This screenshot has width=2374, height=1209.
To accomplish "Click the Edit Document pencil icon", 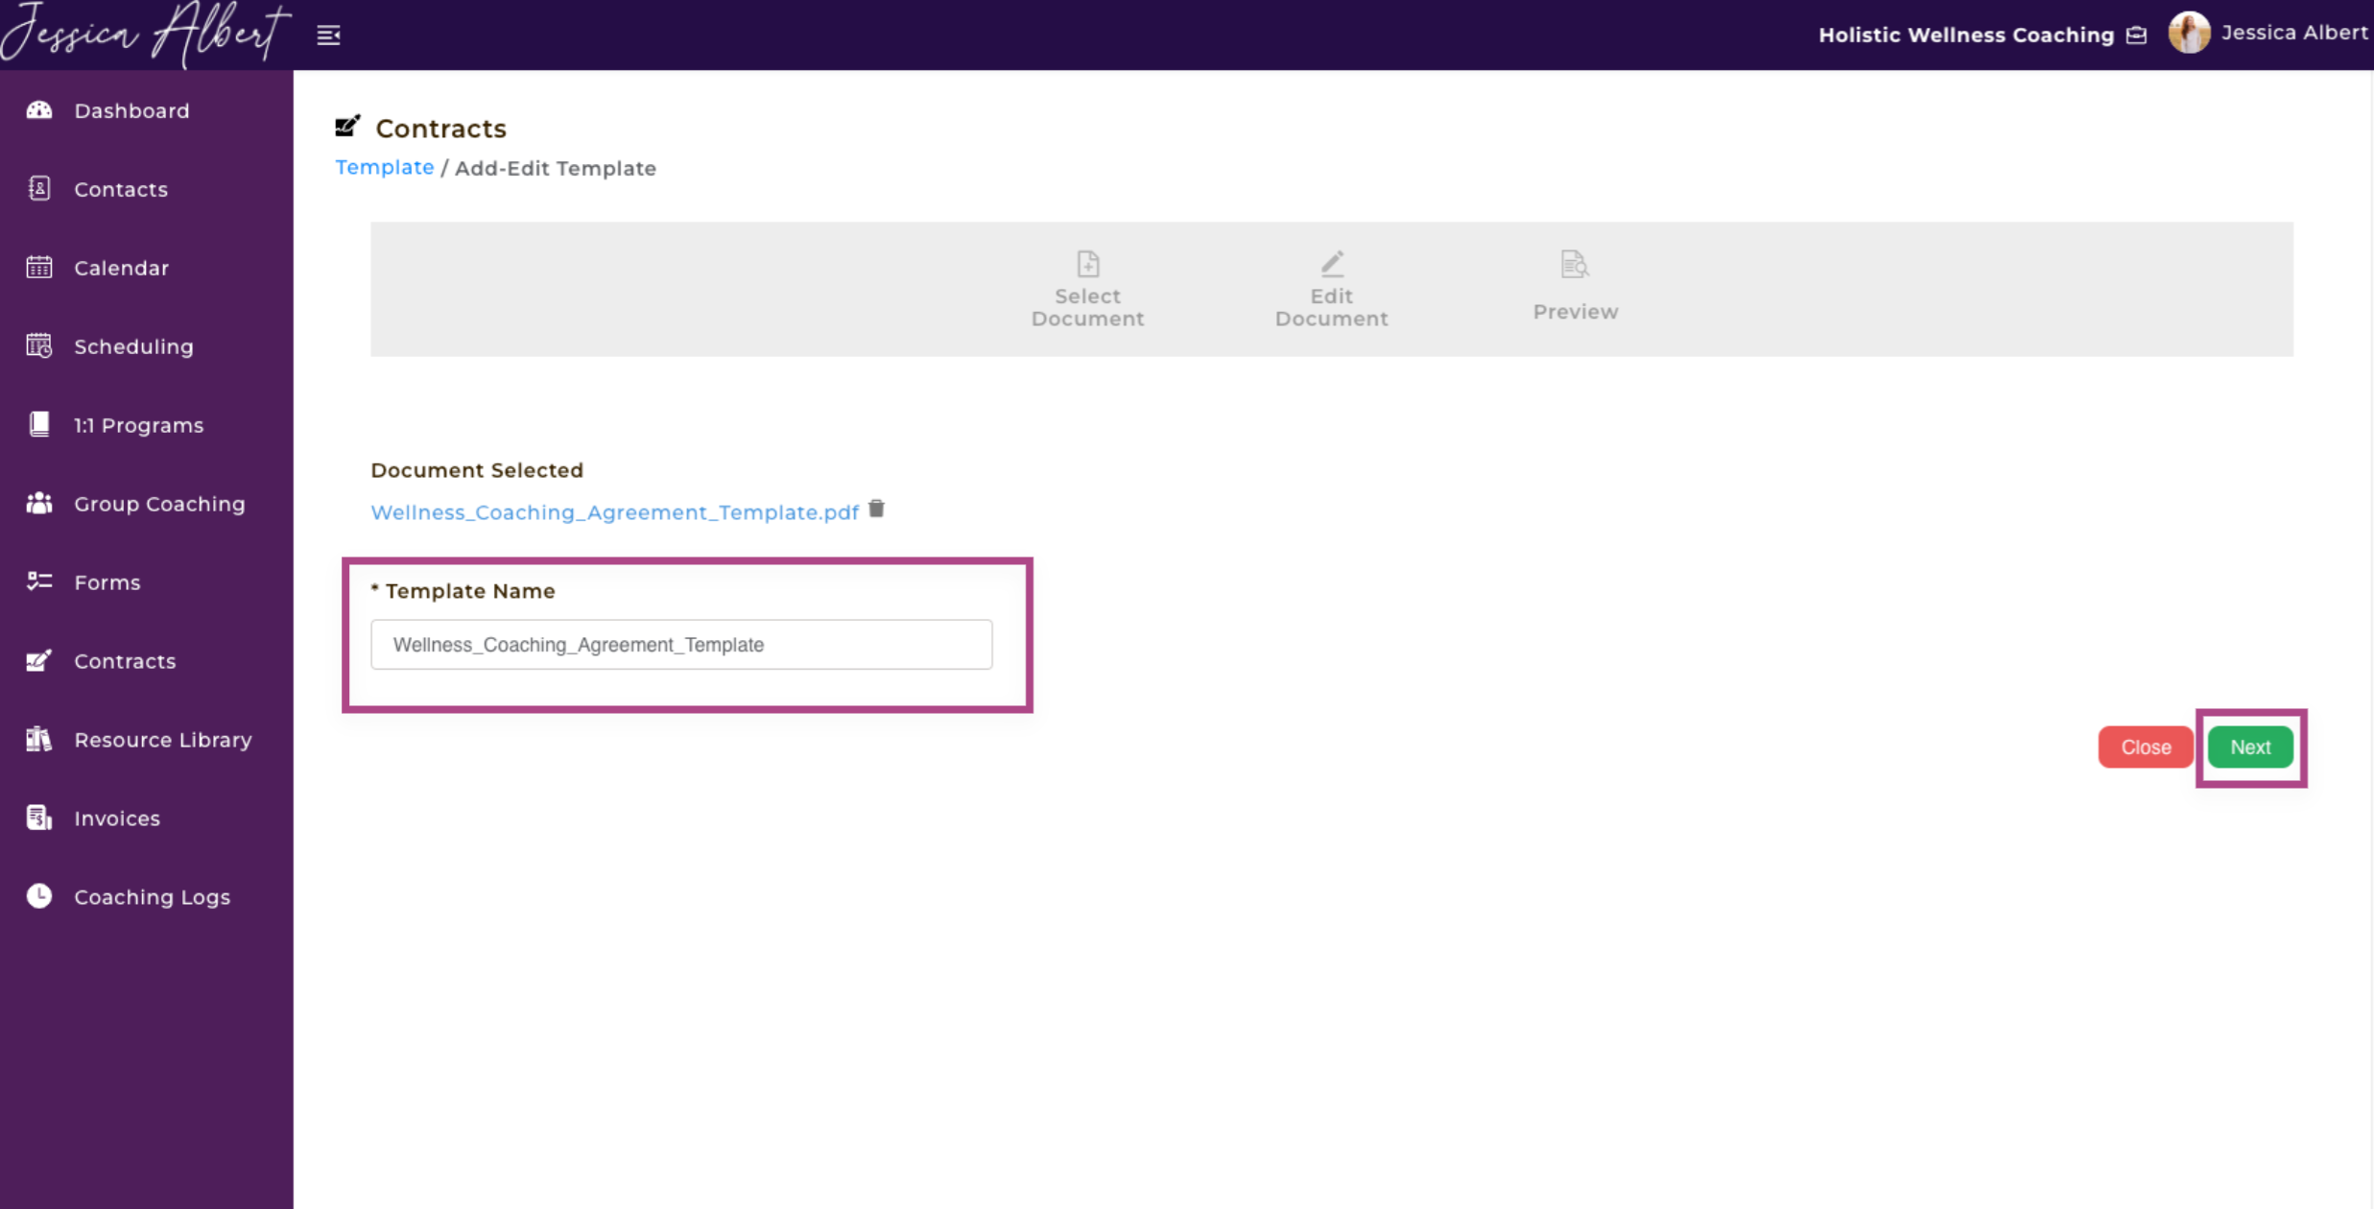I will (1332, 263).
